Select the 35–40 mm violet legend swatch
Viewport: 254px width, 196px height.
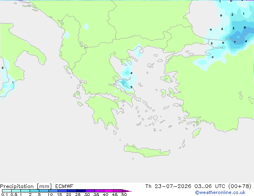coord(99,191)
